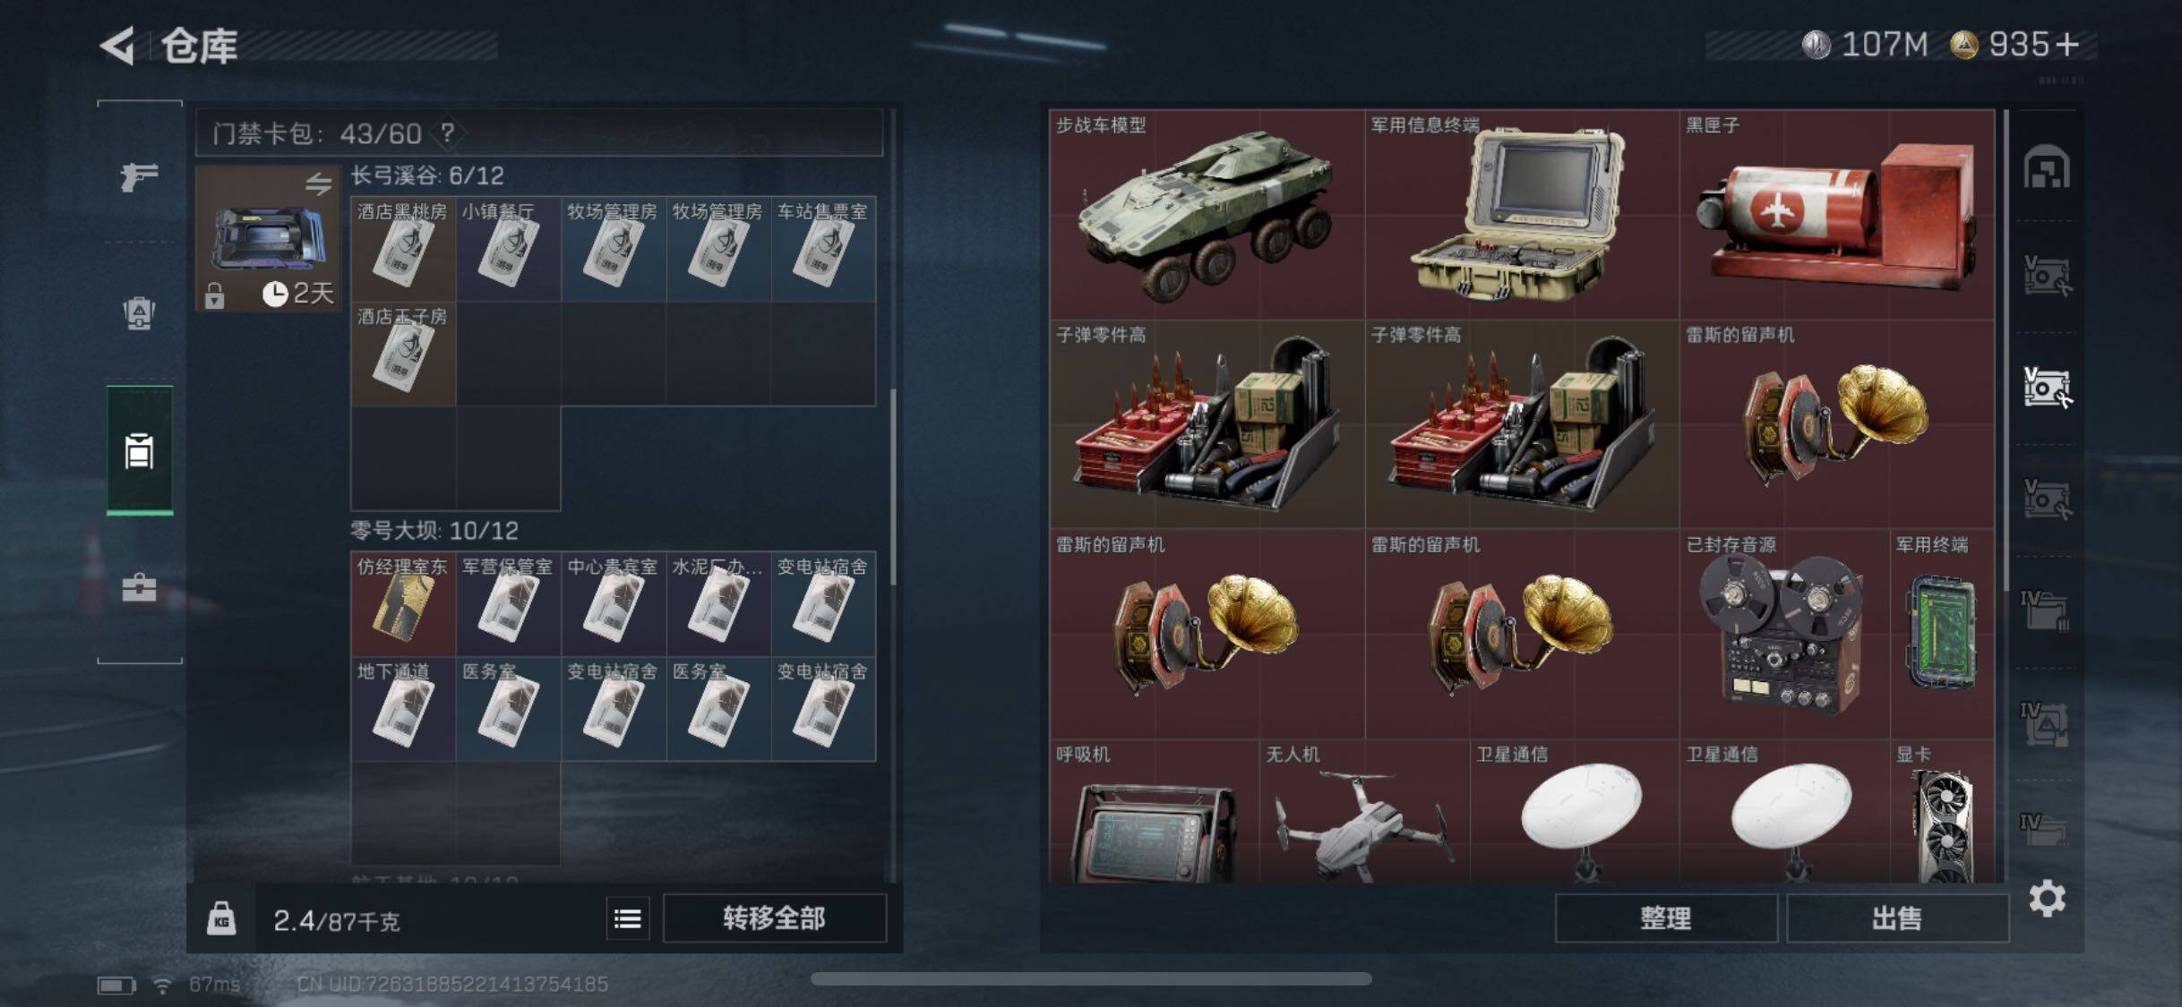Open the first IV-level folder icon on right
Image resolution: width=2182 pixels, height=1007 pixels.
2045,611
